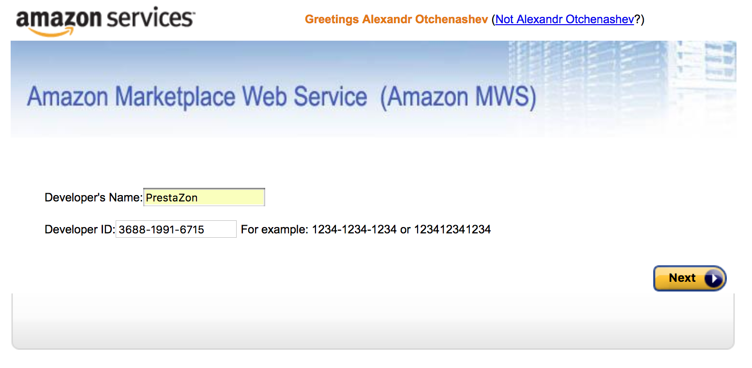Focus the Developer ID field with 3688-1991-6715
This screenshot has height=368, width=752.
coord(176,229)
